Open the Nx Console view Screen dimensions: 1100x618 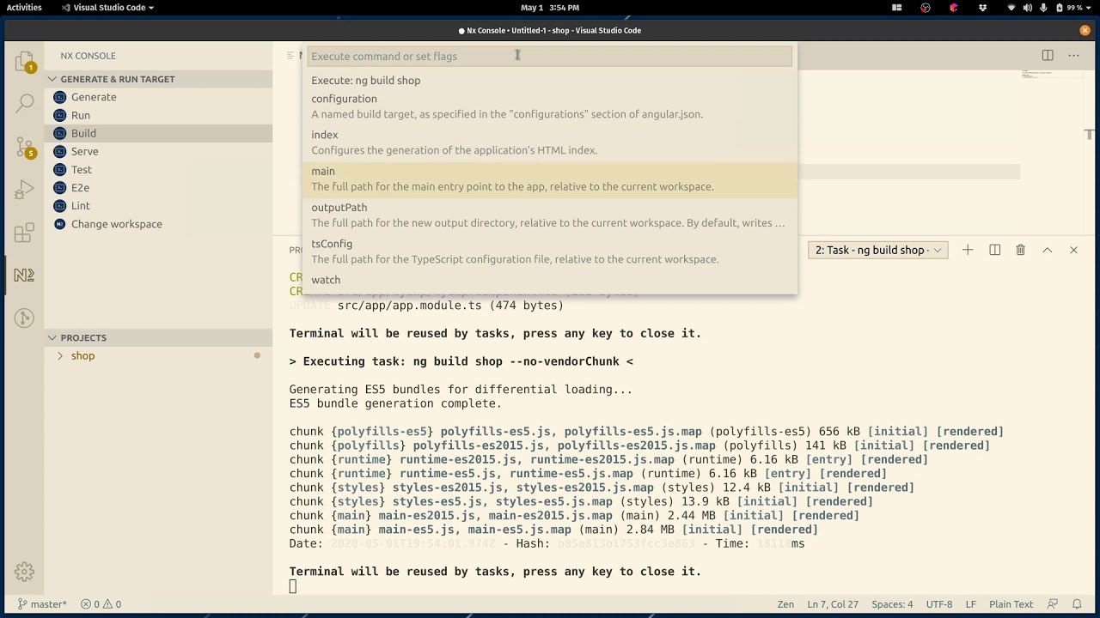(24, 275)
